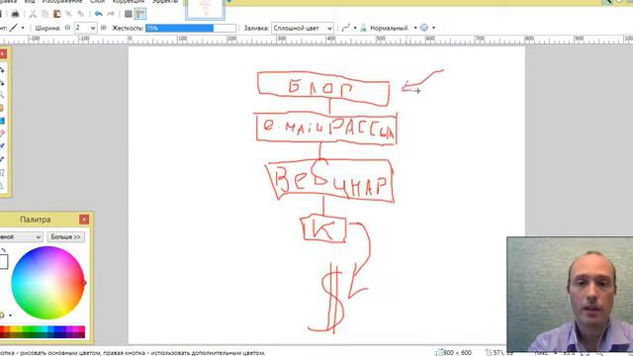Click the Copy icon in the toolbar

coord(45,14)
